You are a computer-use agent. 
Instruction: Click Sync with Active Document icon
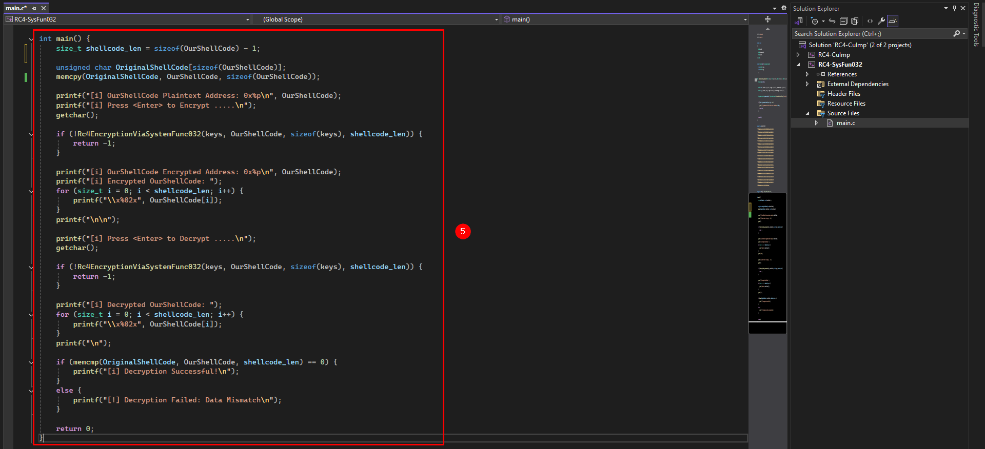click(x=832, y=21)
